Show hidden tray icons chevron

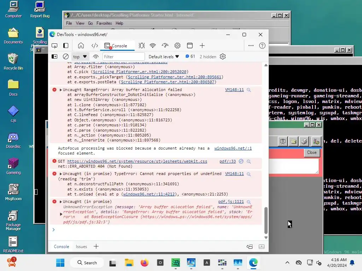click(x=287, y=263)
